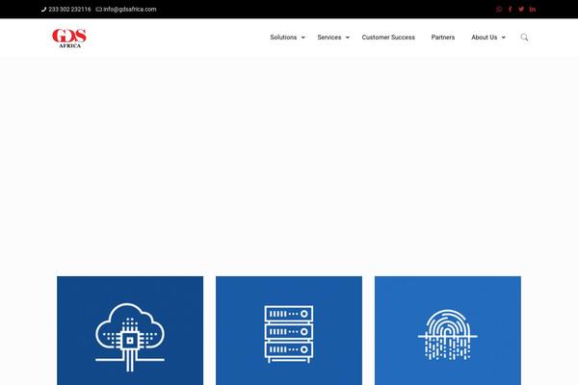Expand the Solutions dropdown arrow

coord(303,38)
